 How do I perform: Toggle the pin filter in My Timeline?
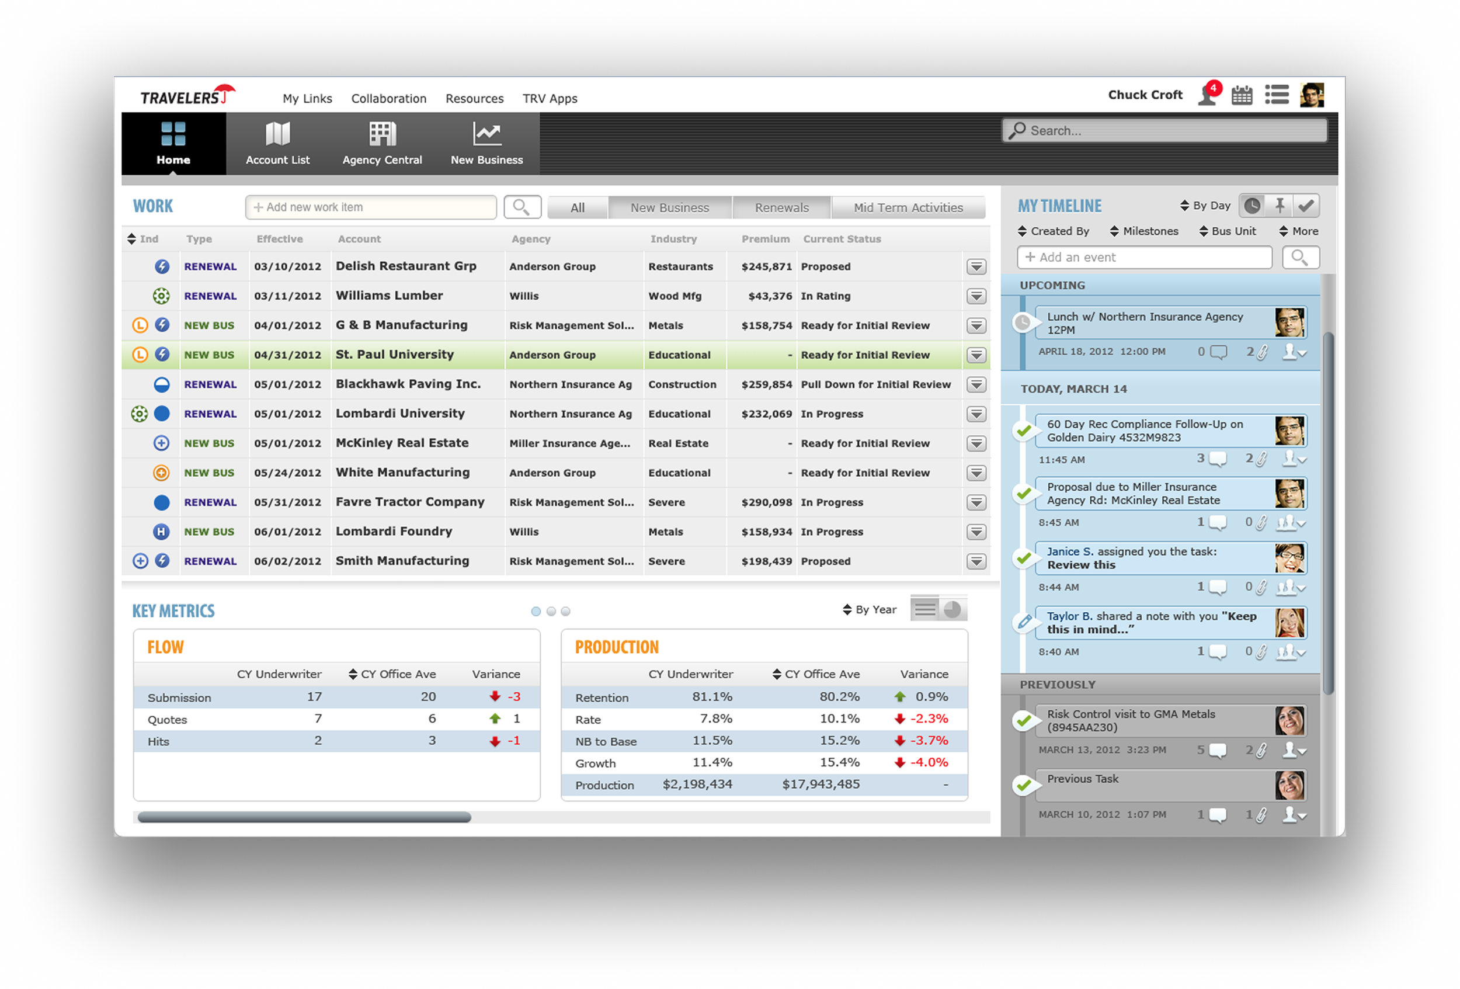[x=1279, y=206]
